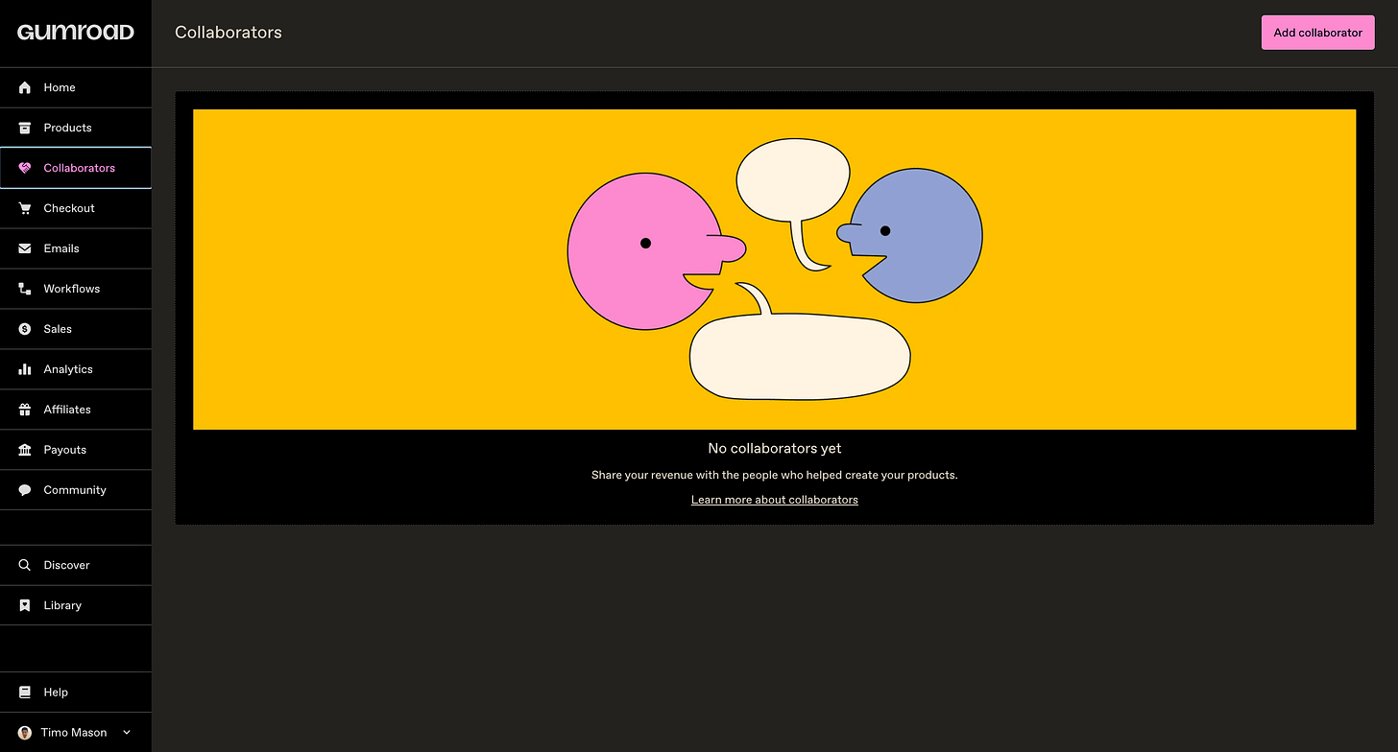Click the 'Share your revenue' description text
The height and width of the screenshot is (752, 1398).
pyautogui.click(x=775, y=475)
